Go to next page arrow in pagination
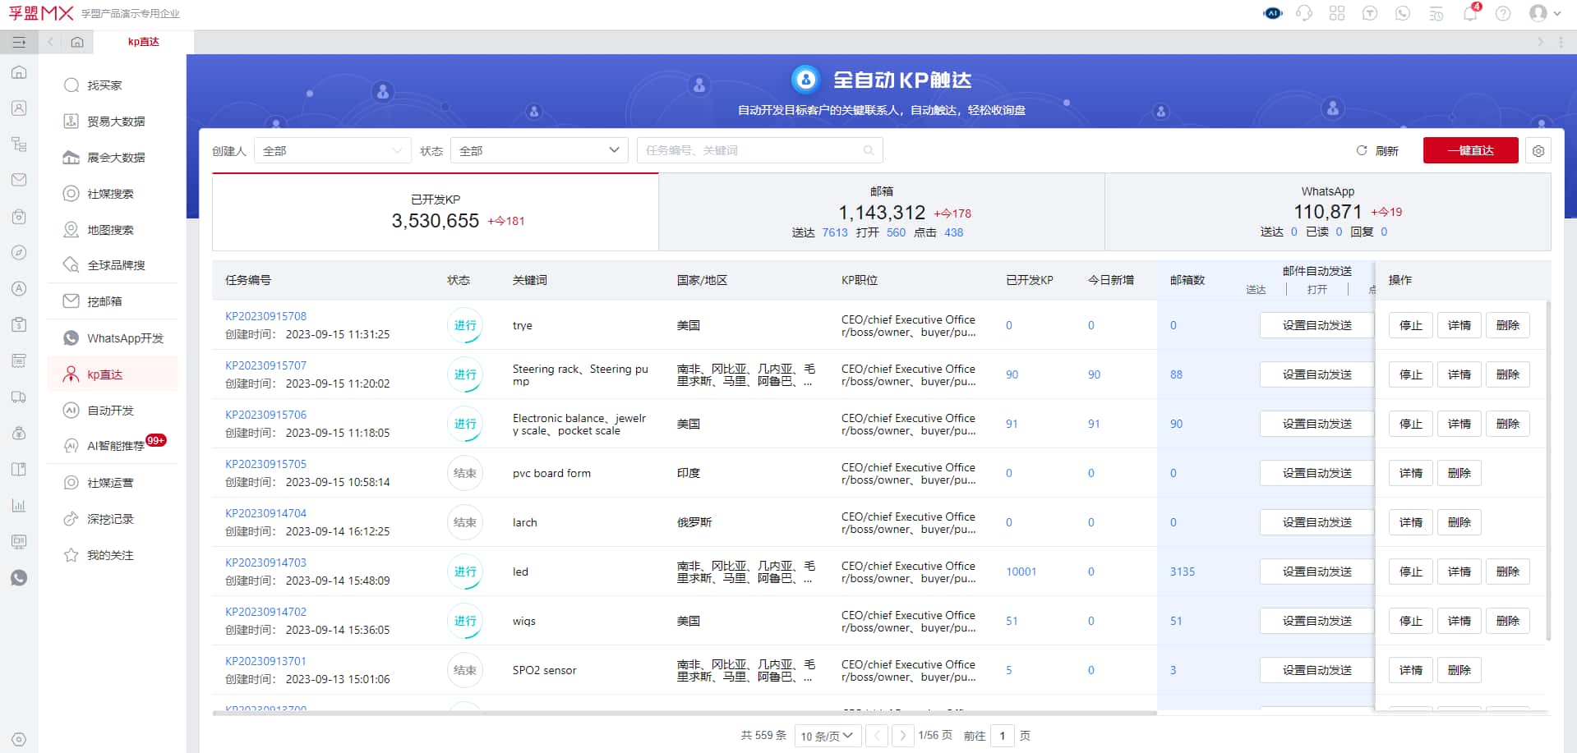 [x=902, y=736]
